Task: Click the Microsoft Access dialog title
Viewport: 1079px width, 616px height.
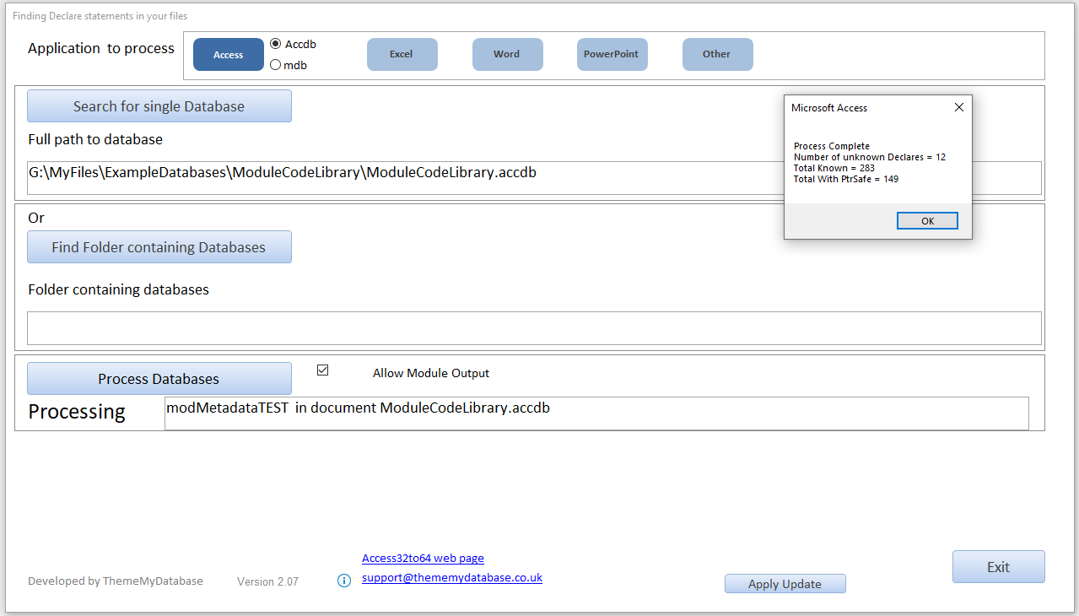Action: pyautogui.click(x=829, y=108)
